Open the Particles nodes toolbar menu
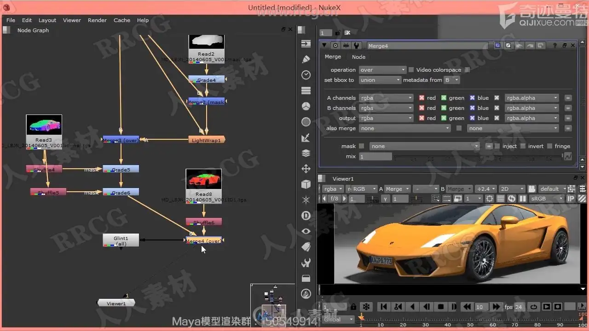The width and height of the screenshot is (589, 331). click(x=306, y=200)
